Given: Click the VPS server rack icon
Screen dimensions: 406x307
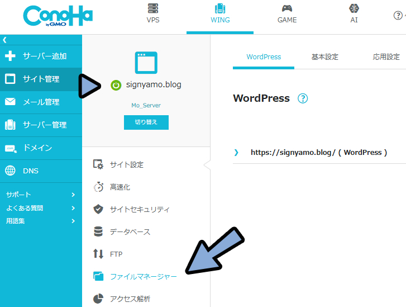Looking at the screenshot, I should coord(153,8).
